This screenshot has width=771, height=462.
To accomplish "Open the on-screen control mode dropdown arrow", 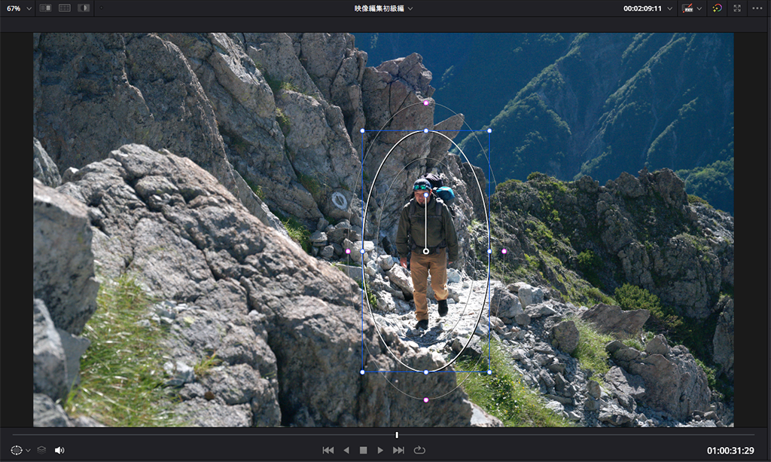I will pyautogui.click(x=28, y=450).
